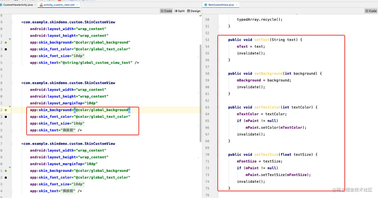Click Code view button in SkinCustomView.java pane
The height and width of the screenshot is (198, 378).
coord(371,11)
